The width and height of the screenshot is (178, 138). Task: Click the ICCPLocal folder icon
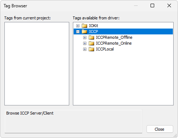pos(91,49)
